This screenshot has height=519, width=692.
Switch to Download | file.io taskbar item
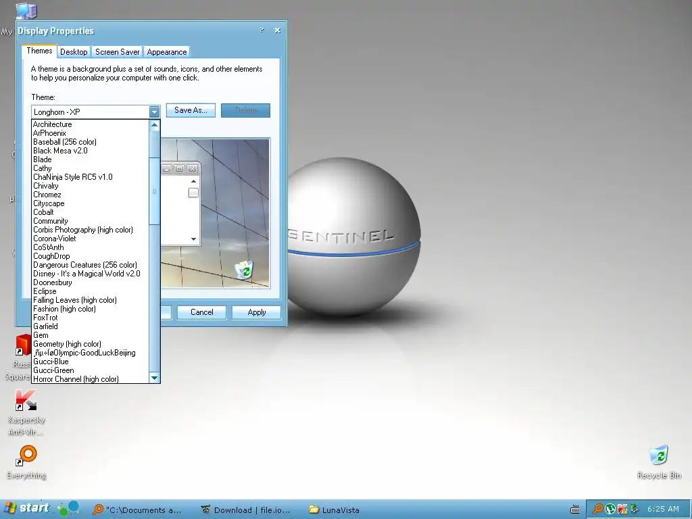tap(245, 510)
